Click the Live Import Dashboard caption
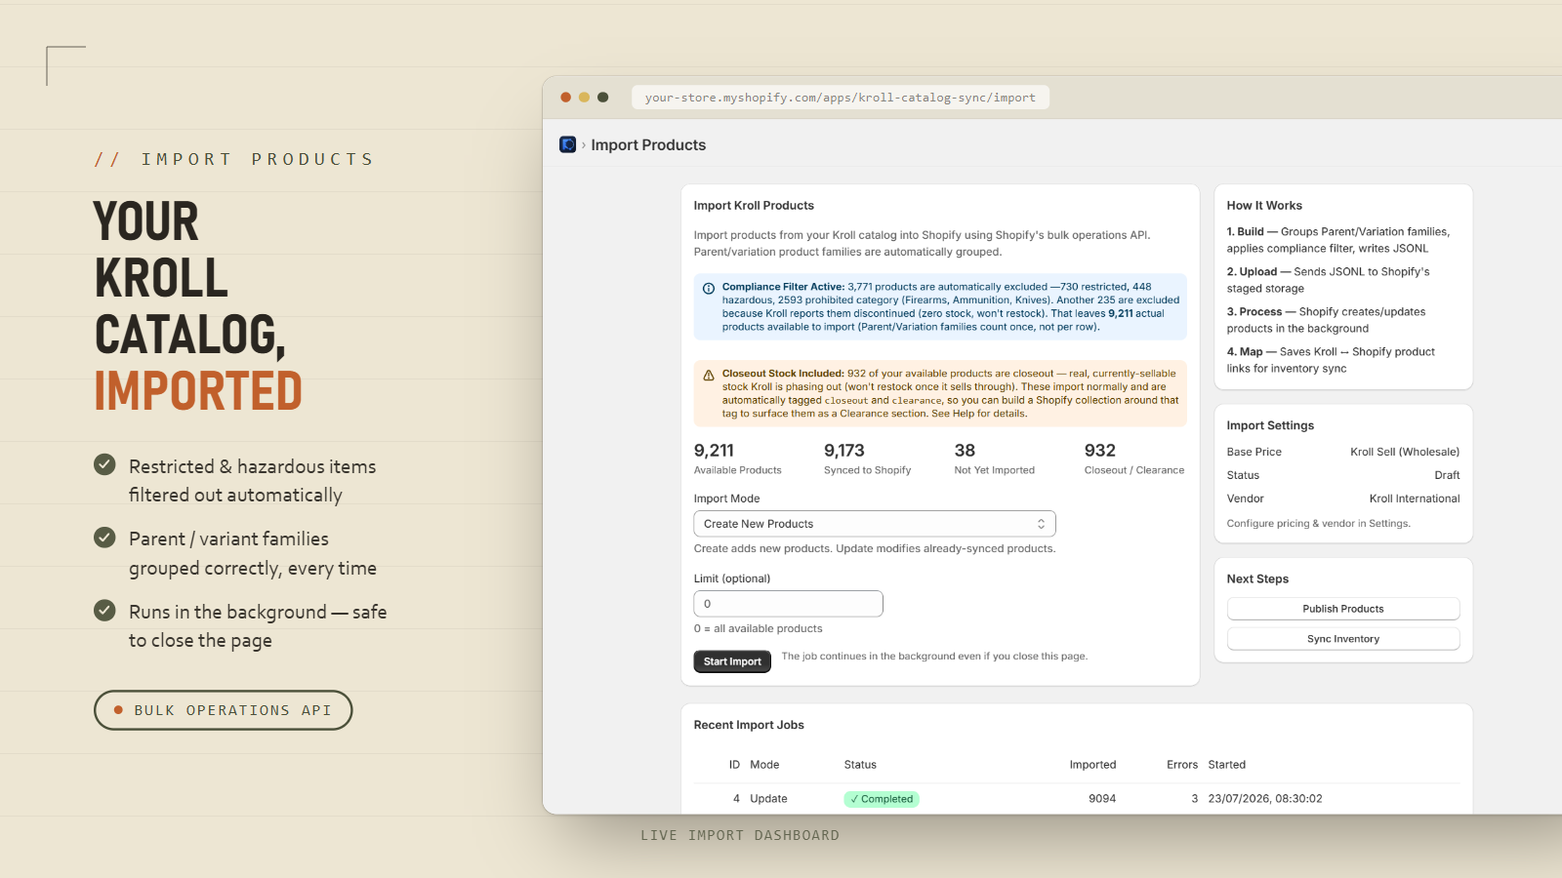Image resolution: width=1562 pixels, height=878 pixels. coord(740,836)
